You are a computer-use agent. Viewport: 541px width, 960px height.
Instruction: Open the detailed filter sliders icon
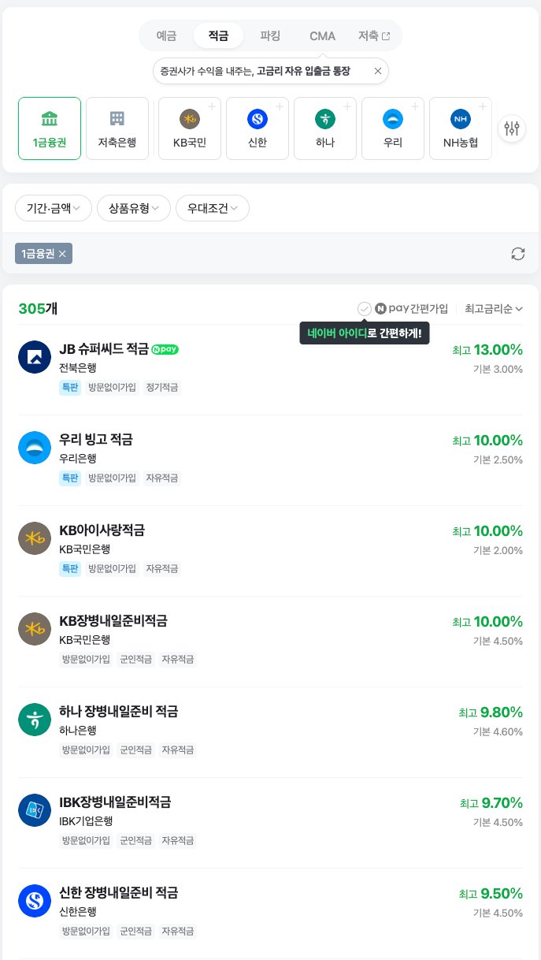coord(512,128)
